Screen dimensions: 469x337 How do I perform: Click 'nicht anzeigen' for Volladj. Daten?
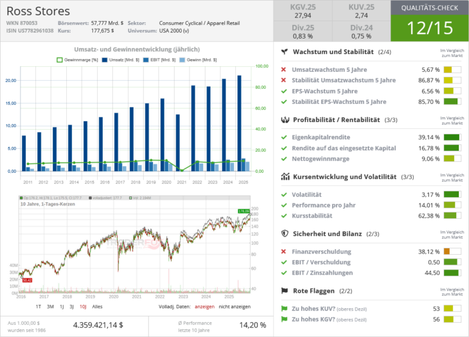coord(236,306)
